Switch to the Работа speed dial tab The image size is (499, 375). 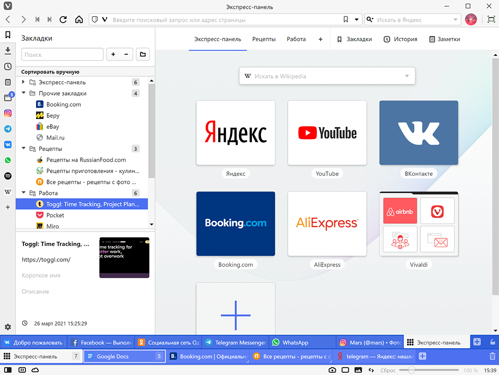tap(296, 39)
